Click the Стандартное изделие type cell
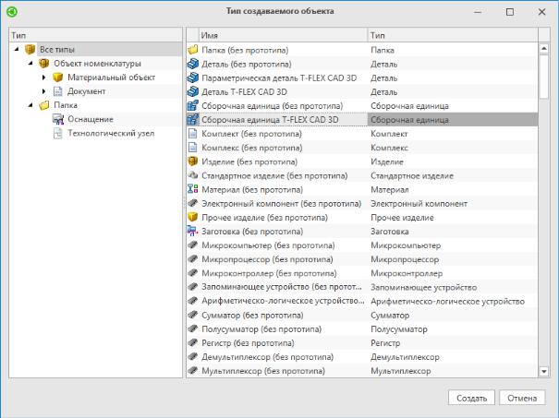559x418 pixels. [x=453, y=175]
